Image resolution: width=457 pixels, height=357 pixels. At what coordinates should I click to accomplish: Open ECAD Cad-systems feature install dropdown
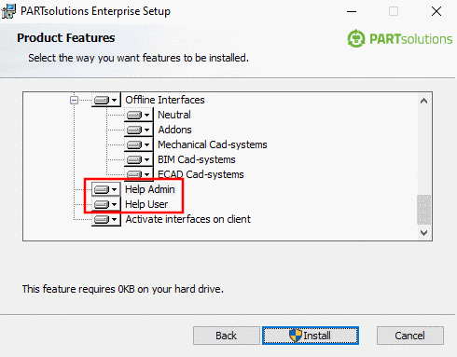pos(138,174)
